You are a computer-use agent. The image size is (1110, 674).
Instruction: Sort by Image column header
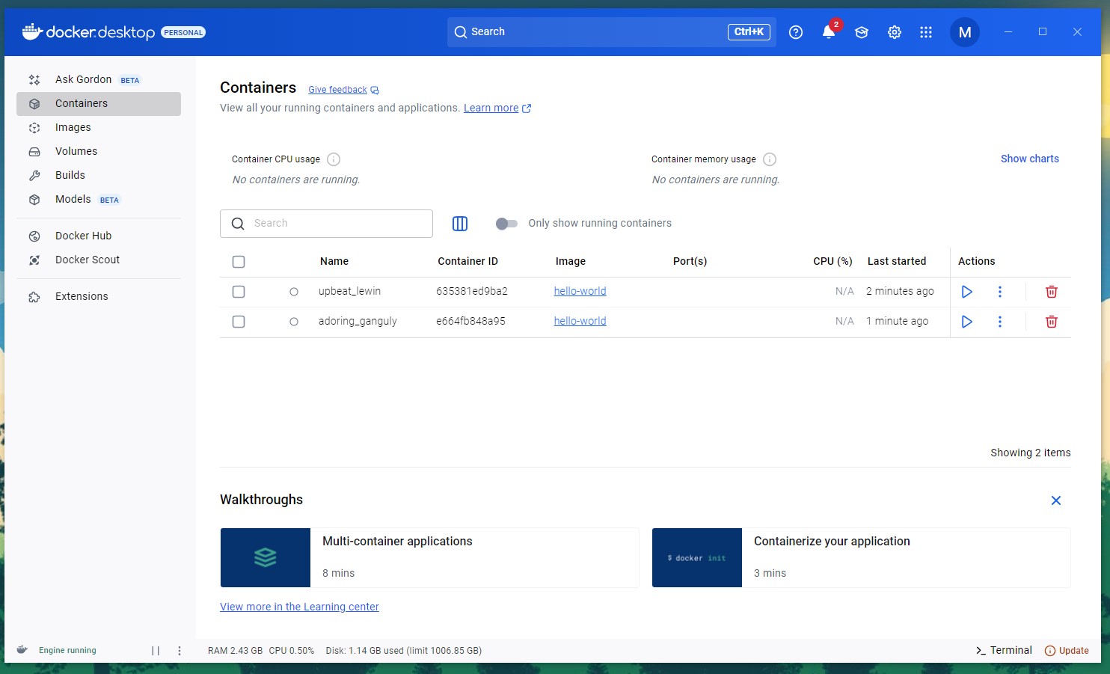point(571,261)
